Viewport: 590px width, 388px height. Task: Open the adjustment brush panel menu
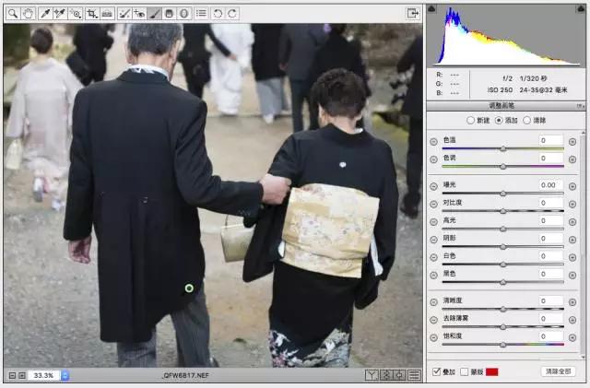click(x=580, y=106)
